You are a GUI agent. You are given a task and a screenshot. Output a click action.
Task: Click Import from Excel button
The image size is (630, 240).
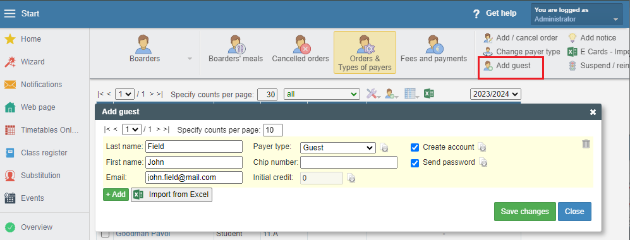[x=172, y=195]
